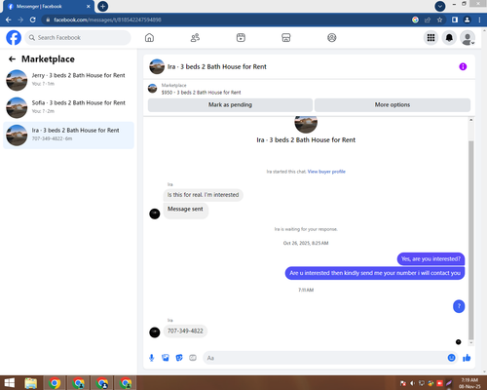Click the chat scrollbar down arrow
The image size is (487, 390).
[471, 343]
